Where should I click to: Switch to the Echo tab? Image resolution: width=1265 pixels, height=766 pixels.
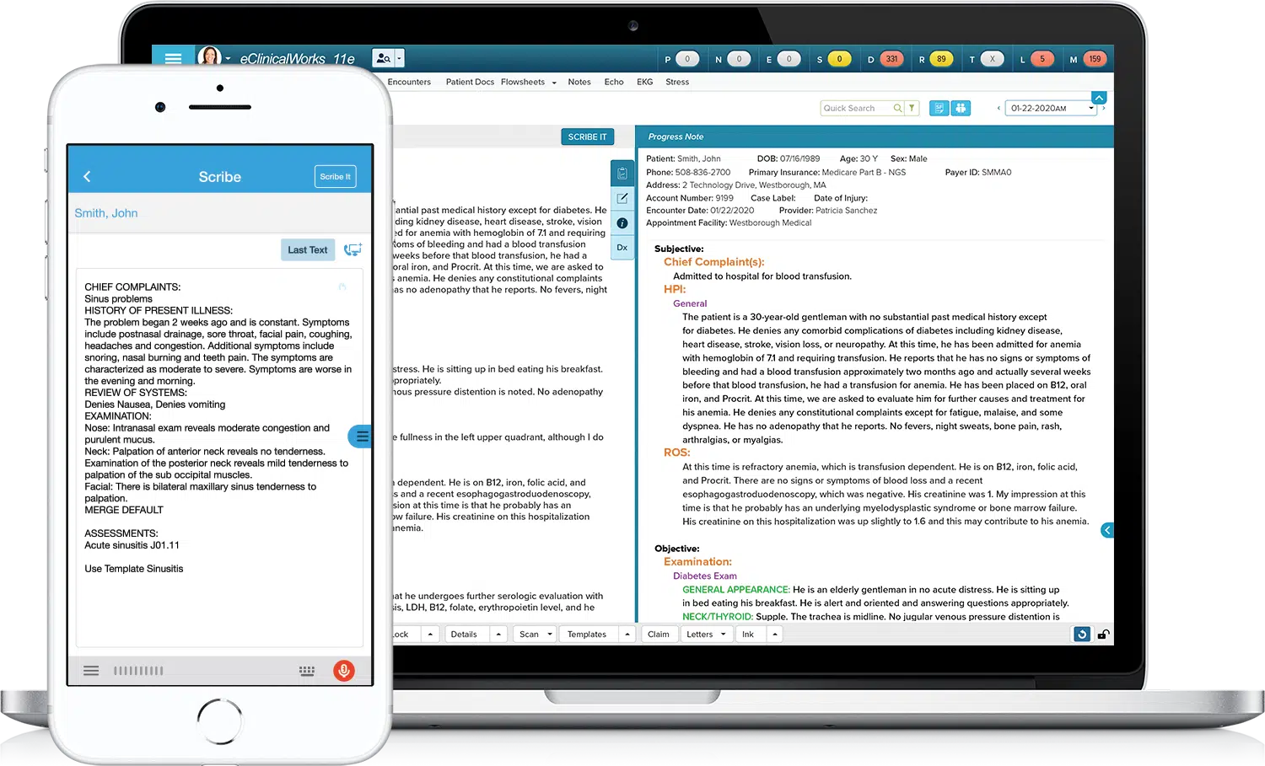tap(614, 82)
